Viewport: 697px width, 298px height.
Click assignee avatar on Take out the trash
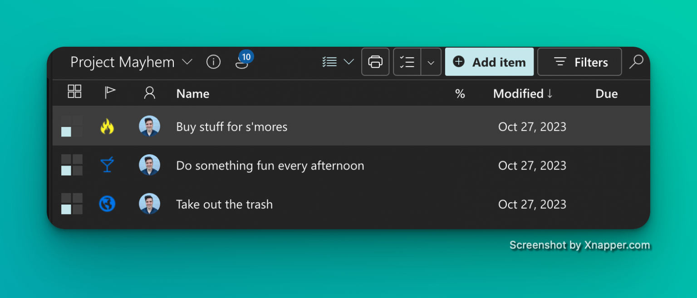coord(149,204)
